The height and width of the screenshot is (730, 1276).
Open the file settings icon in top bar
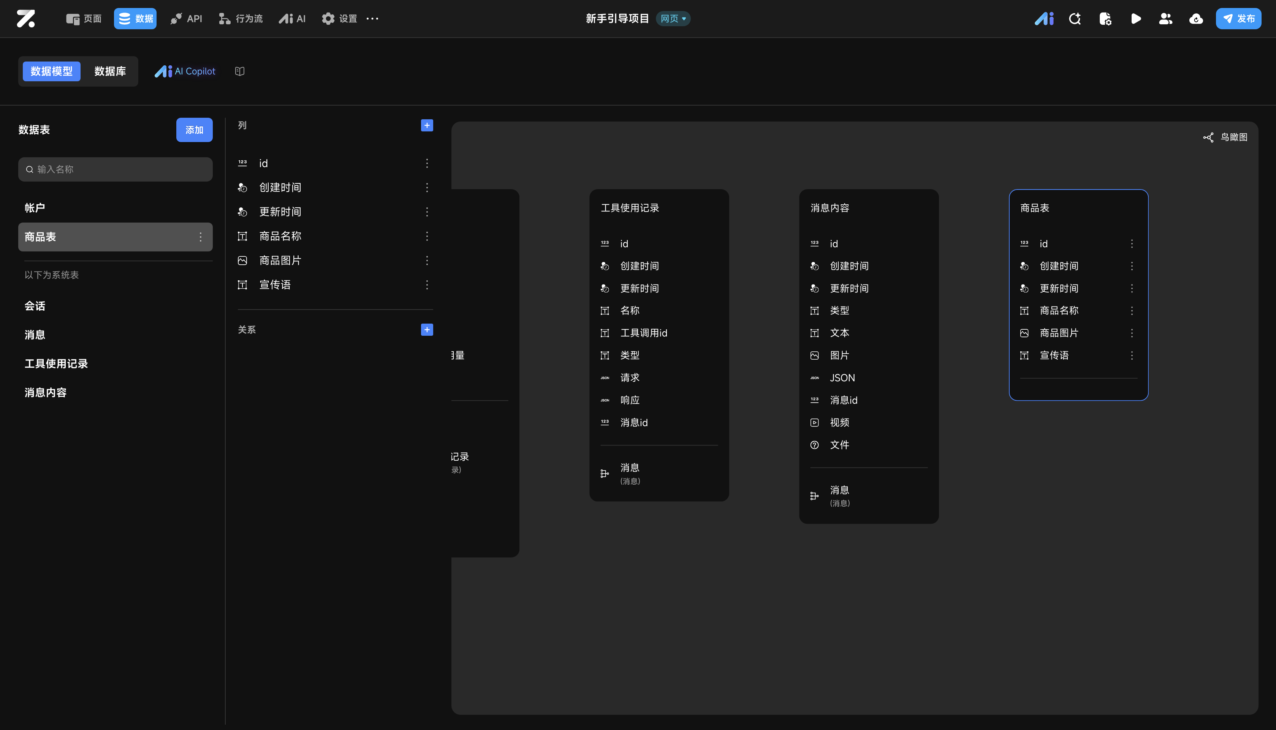pyautogui.click(x=1105, y=19)
